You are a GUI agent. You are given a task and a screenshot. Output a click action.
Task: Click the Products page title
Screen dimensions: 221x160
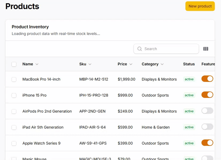pyautogui.click(x=22, y=6)
